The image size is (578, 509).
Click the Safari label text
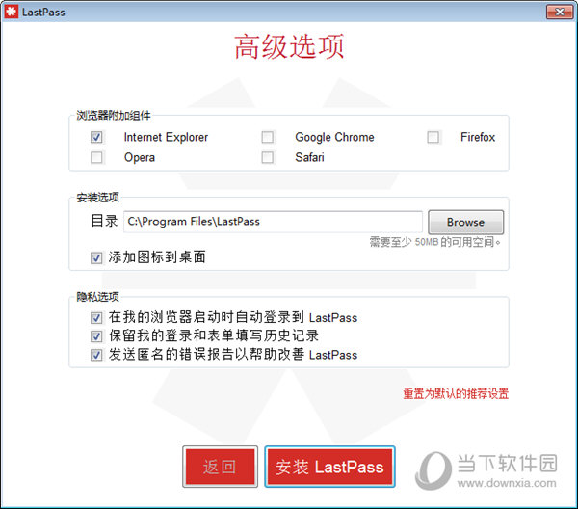pyautogui.click(x=309, y=157)
